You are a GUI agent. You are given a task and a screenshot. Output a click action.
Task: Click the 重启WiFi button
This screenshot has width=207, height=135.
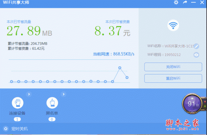[x=173, y=78]
